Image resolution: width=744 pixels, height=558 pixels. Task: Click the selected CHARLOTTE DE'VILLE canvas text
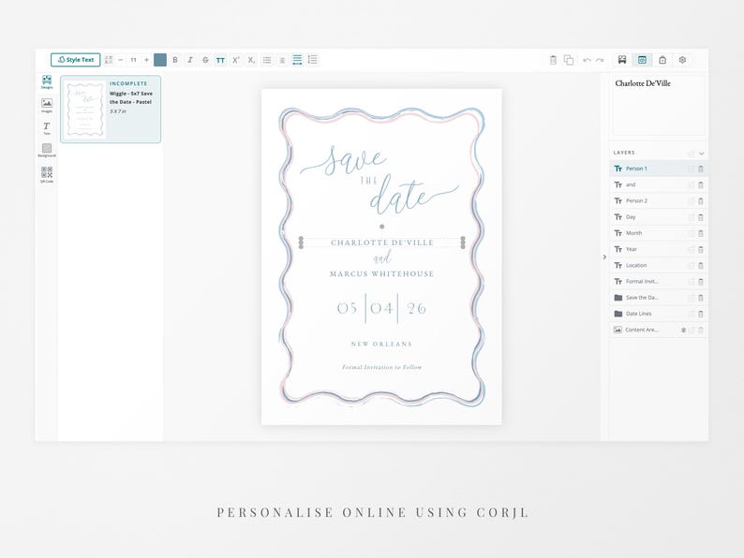pos(382,242)
